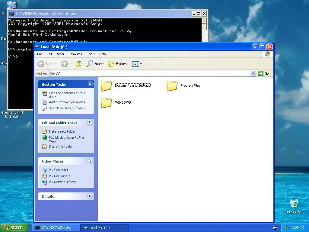Click the cmd.exe title bar icon
The image size is (309, 232).
(x=12, y=14)
